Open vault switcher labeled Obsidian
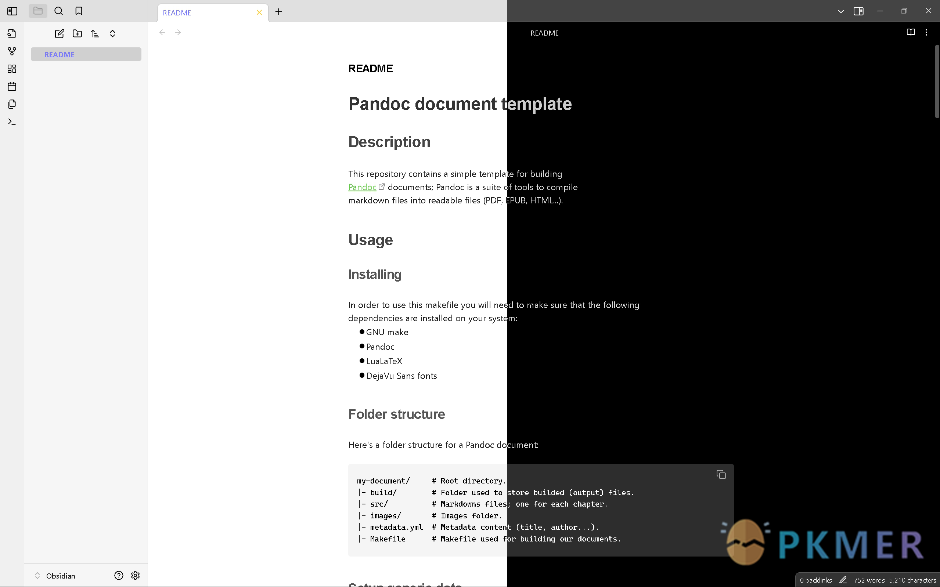 pyautogui.click(x=55, y=576)
